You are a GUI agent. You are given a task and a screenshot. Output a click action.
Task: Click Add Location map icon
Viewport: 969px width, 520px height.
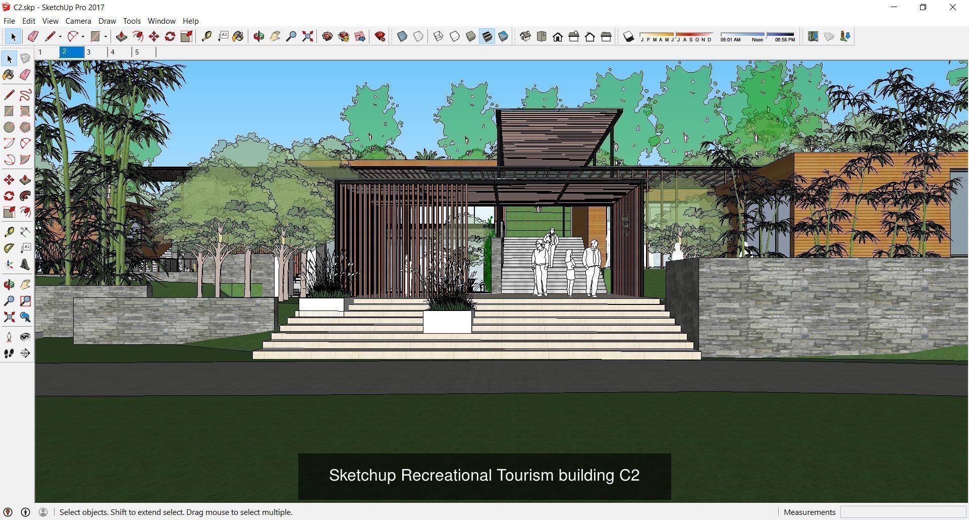pyautogui.click(x=813, y=36)
